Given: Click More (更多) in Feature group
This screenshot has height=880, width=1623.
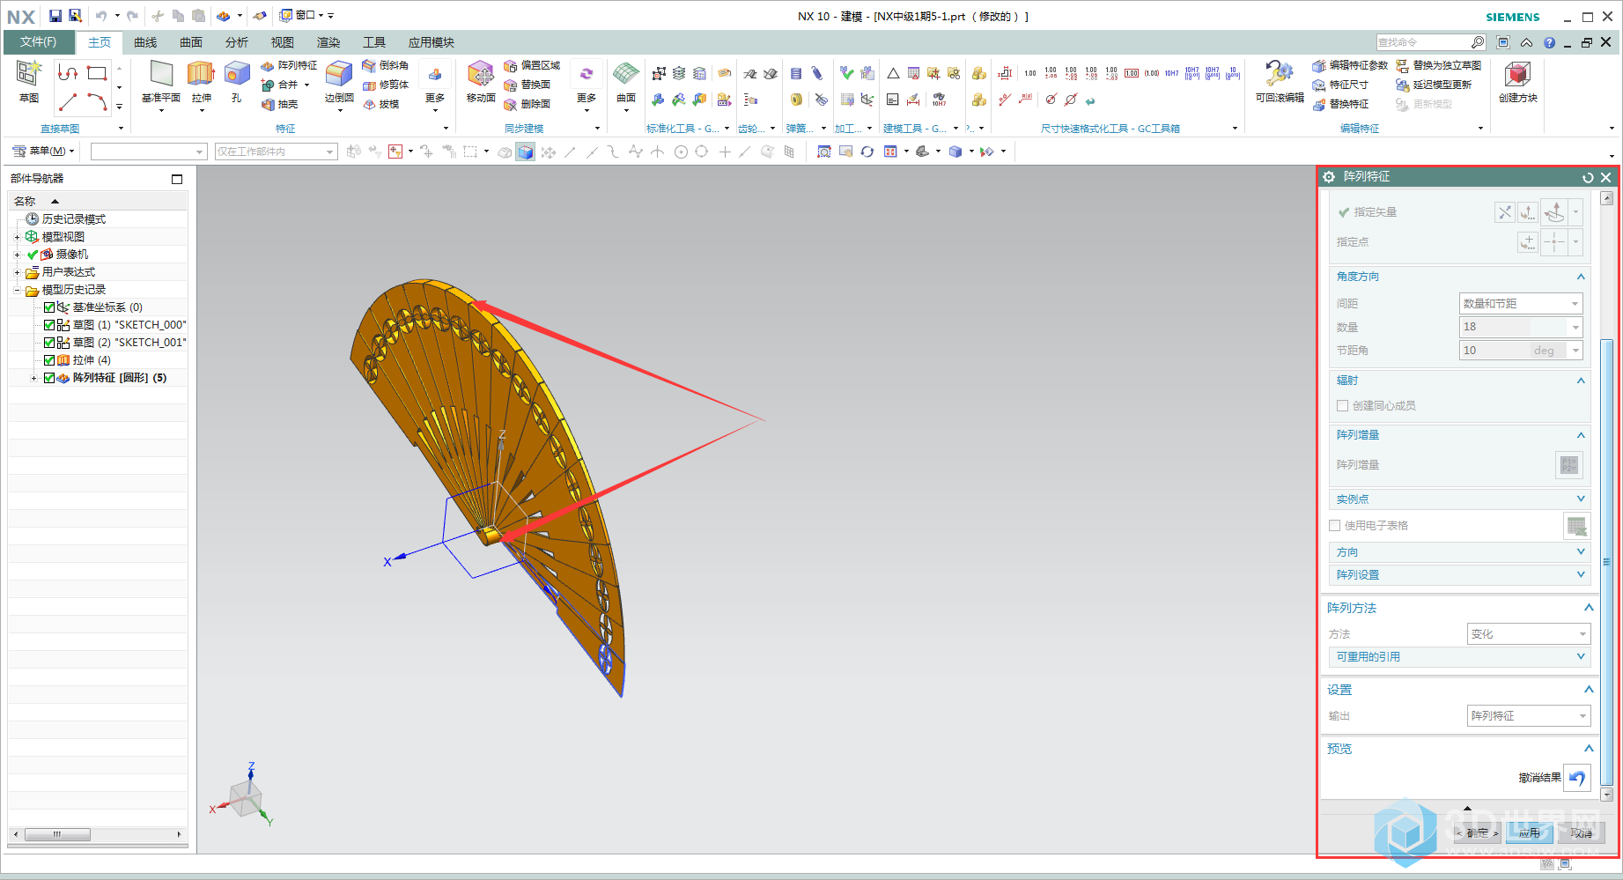Looking at the screenshot, I should click(x=435, y=85).
